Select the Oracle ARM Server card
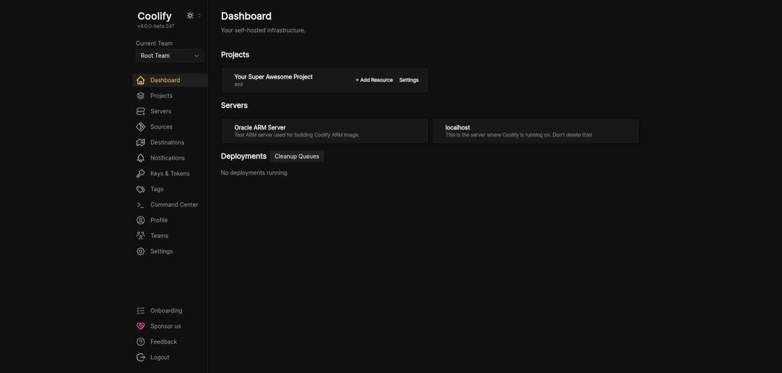The width and height of the screenshot is (782, 373). tap(324, 131)
